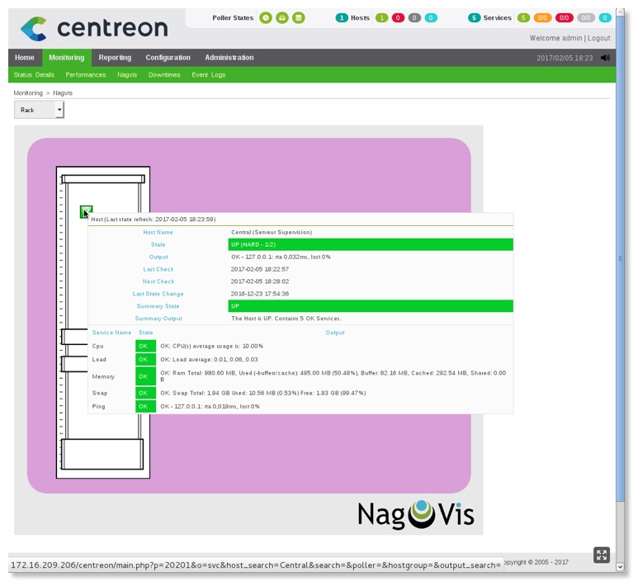Click the poller database status icon

[299, 18]
